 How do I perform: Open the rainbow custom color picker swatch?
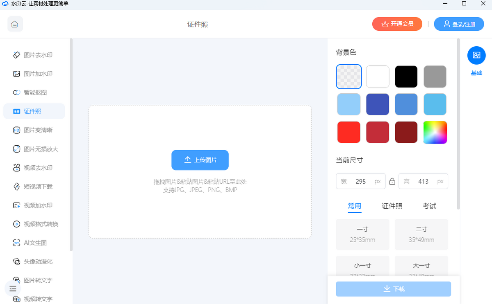click(x=435, y=132)
